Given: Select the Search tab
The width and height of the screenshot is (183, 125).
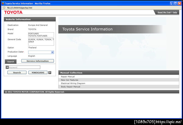Looking at the screenshot, I should coord(11,62).
